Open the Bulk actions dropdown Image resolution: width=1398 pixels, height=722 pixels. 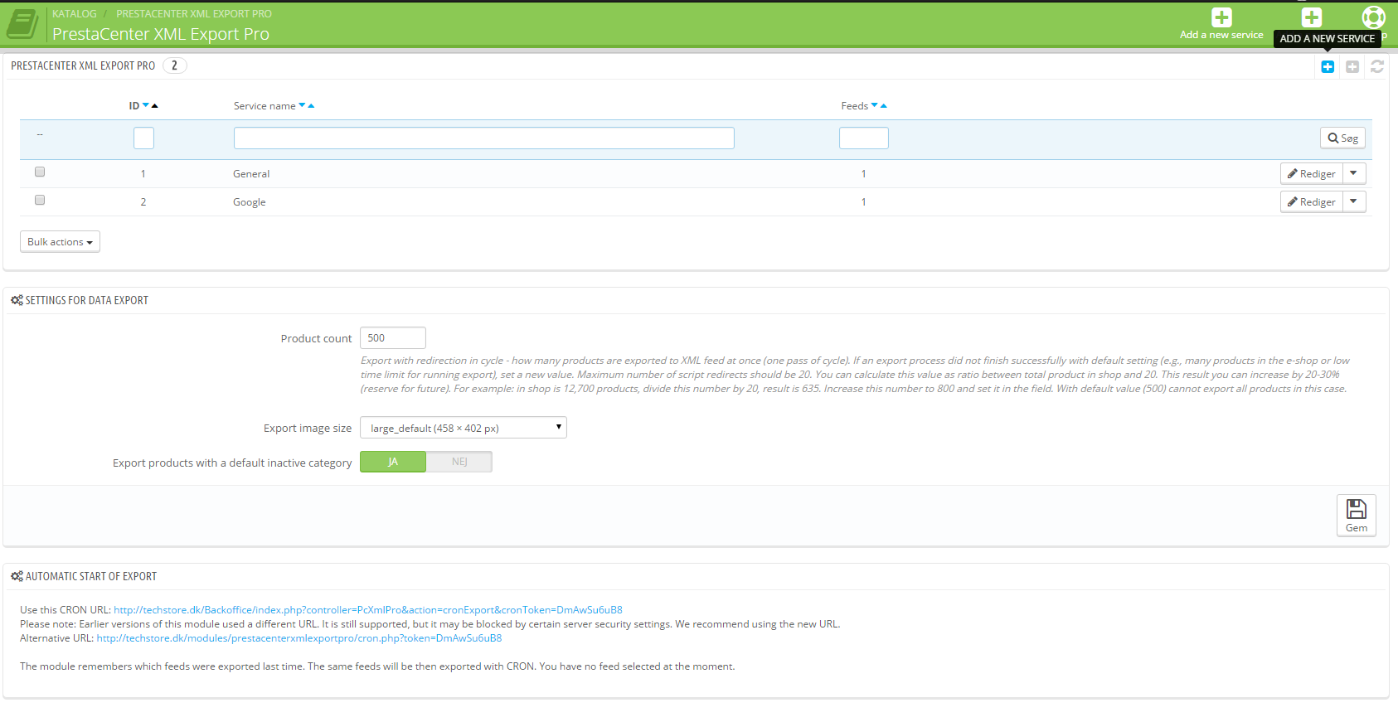pyautogui.click(x=60, y=241)
